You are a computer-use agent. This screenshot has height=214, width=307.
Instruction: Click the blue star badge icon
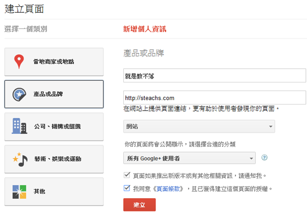19,94
